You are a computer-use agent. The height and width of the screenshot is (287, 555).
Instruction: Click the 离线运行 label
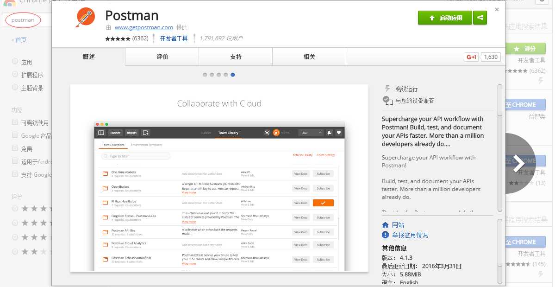406,89
